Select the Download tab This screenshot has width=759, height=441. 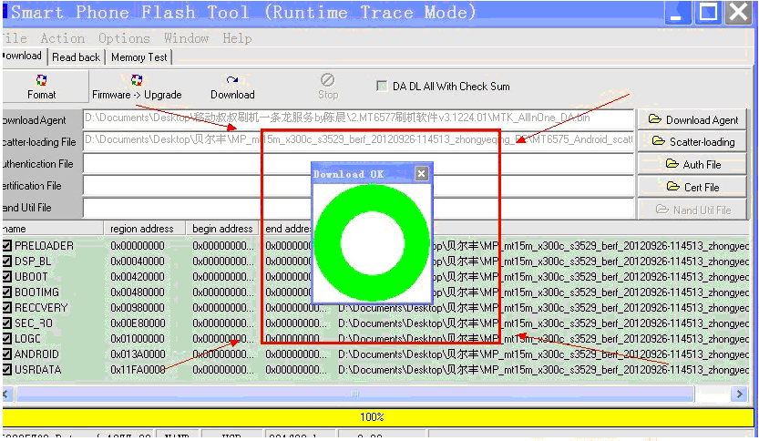(23, 56)
